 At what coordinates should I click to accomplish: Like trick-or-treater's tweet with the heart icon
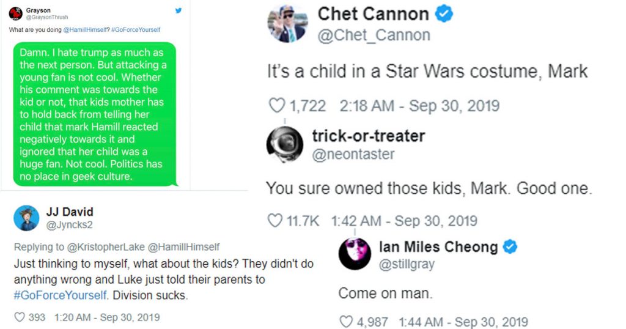point(276,221)
